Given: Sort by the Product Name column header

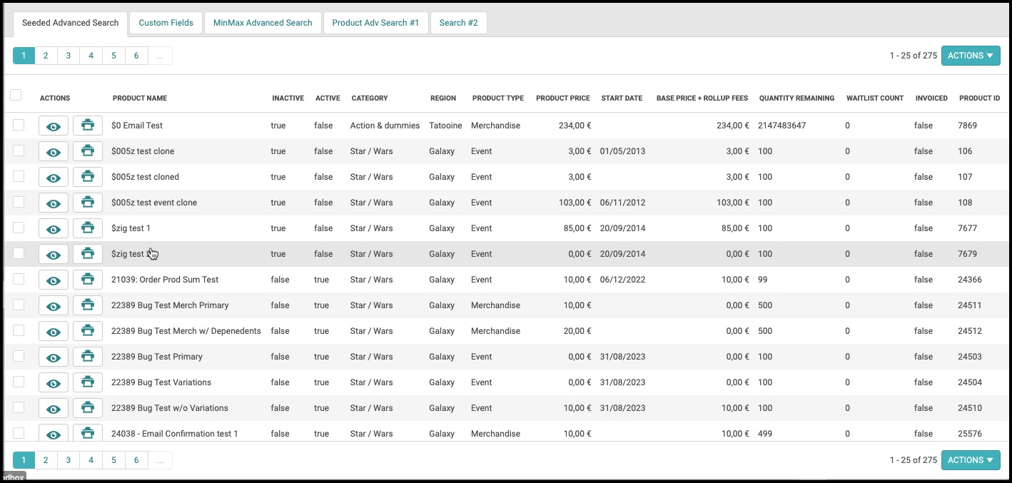Looking at the screenshot, I should click(x=140, y=98).
